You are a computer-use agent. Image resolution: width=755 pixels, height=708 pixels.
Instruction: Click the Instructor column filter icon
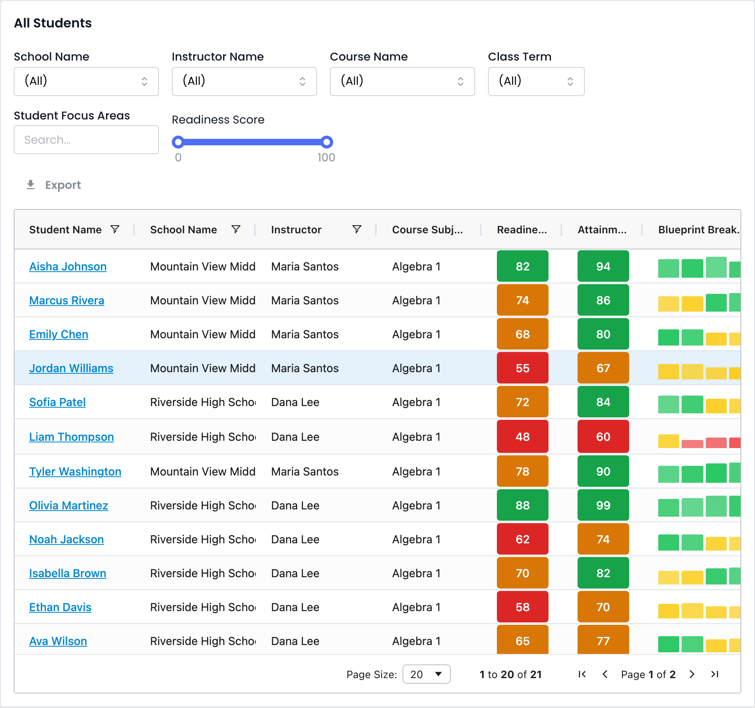(x=357, y=229)
